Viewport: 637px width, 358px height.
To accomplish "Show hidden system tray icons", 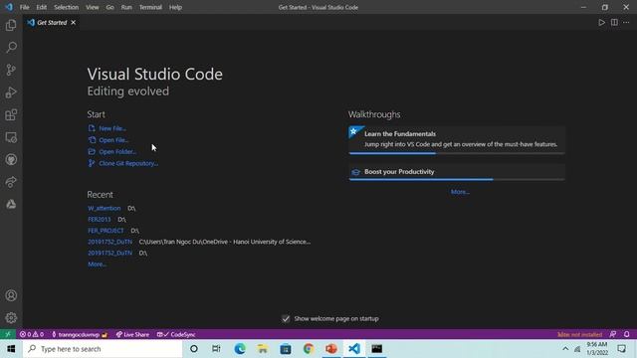I will pyautogui.click(x=565, y=349).
